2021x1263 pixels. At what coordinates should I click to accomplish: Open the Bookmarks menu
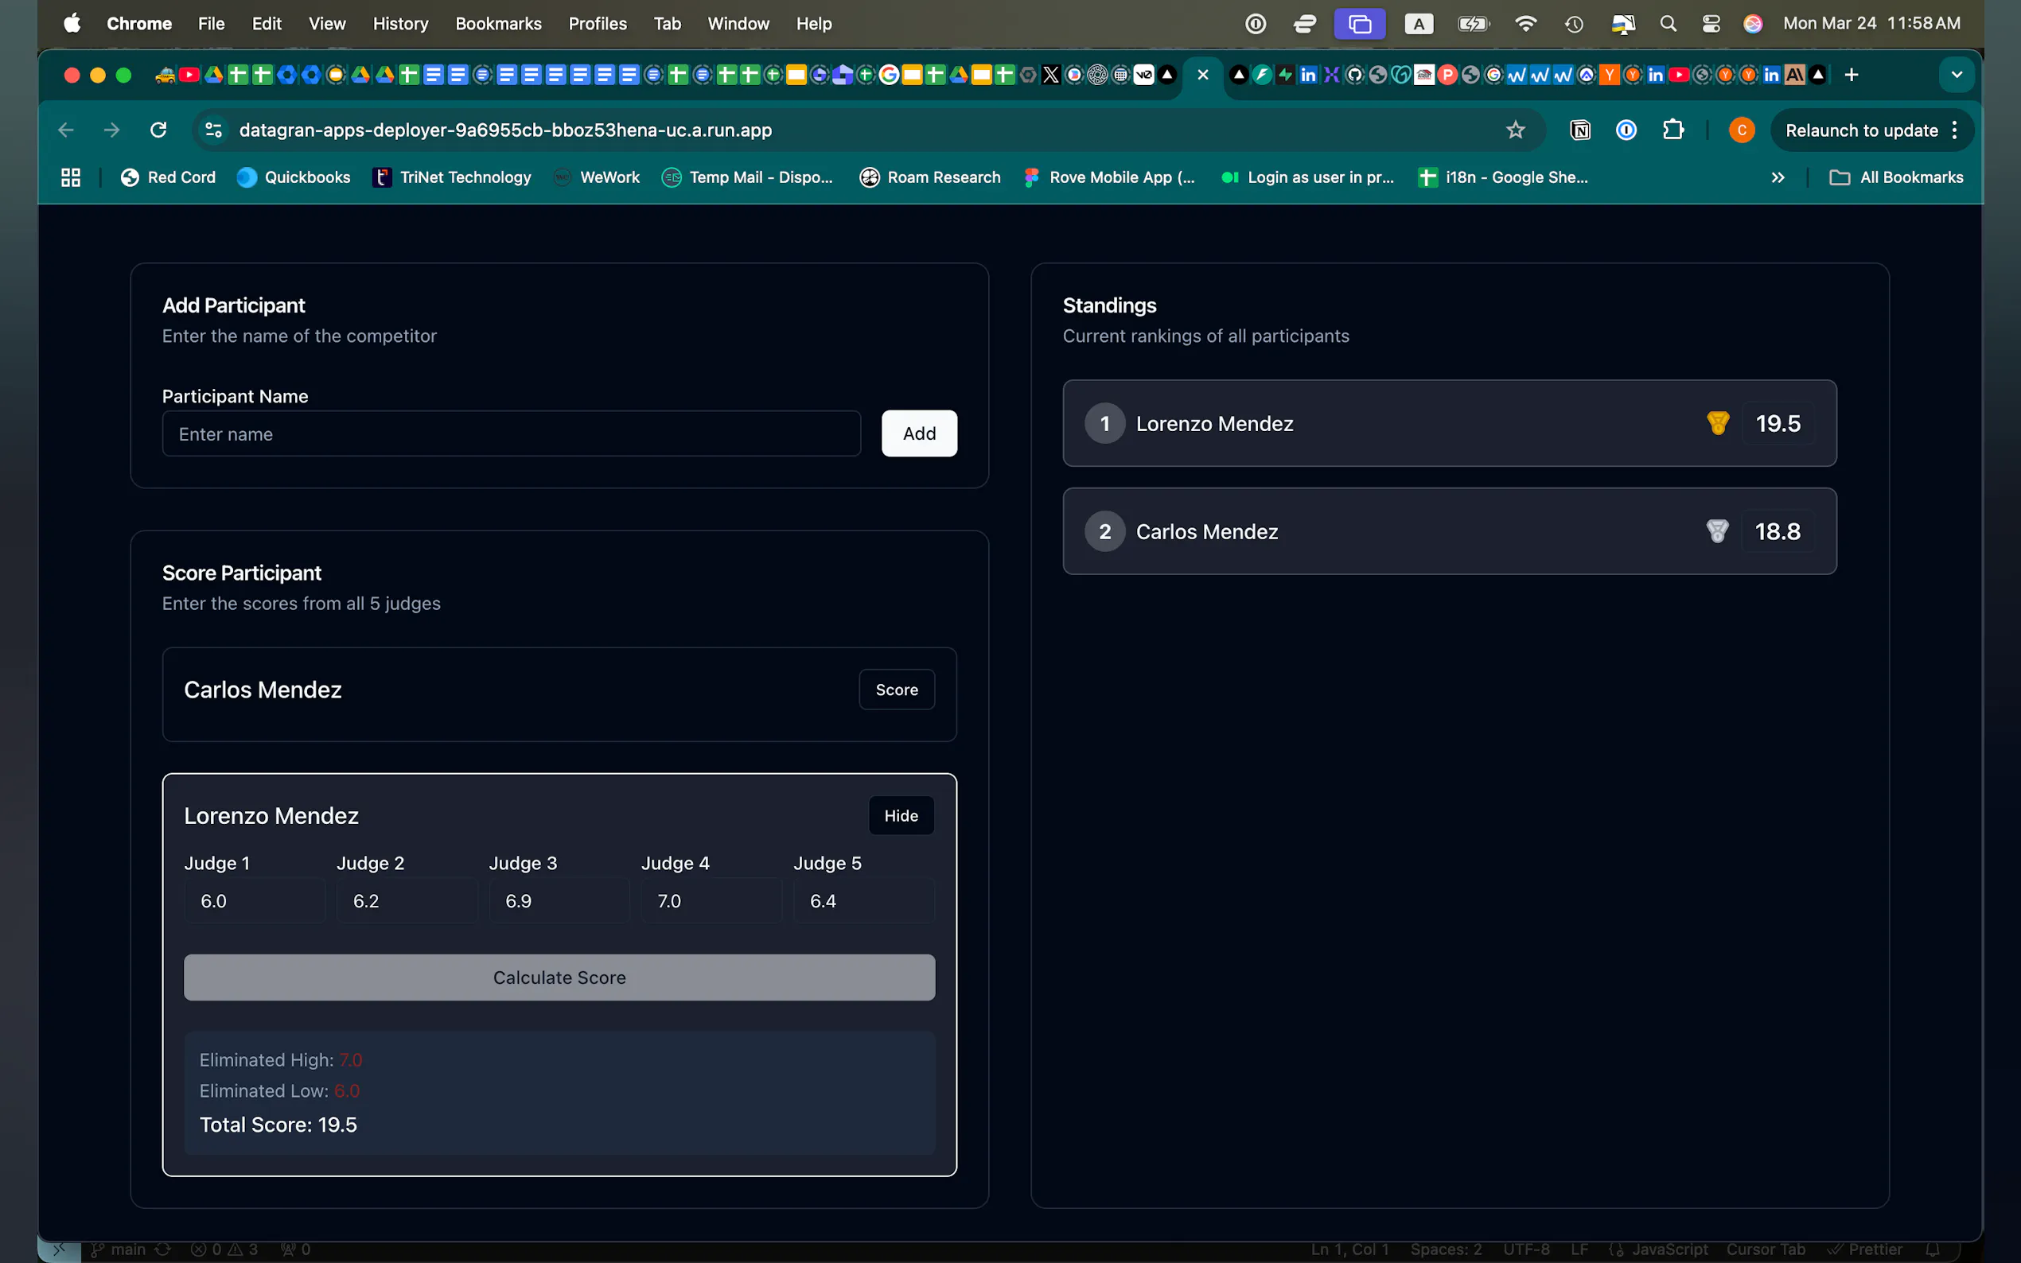(498, 23)
